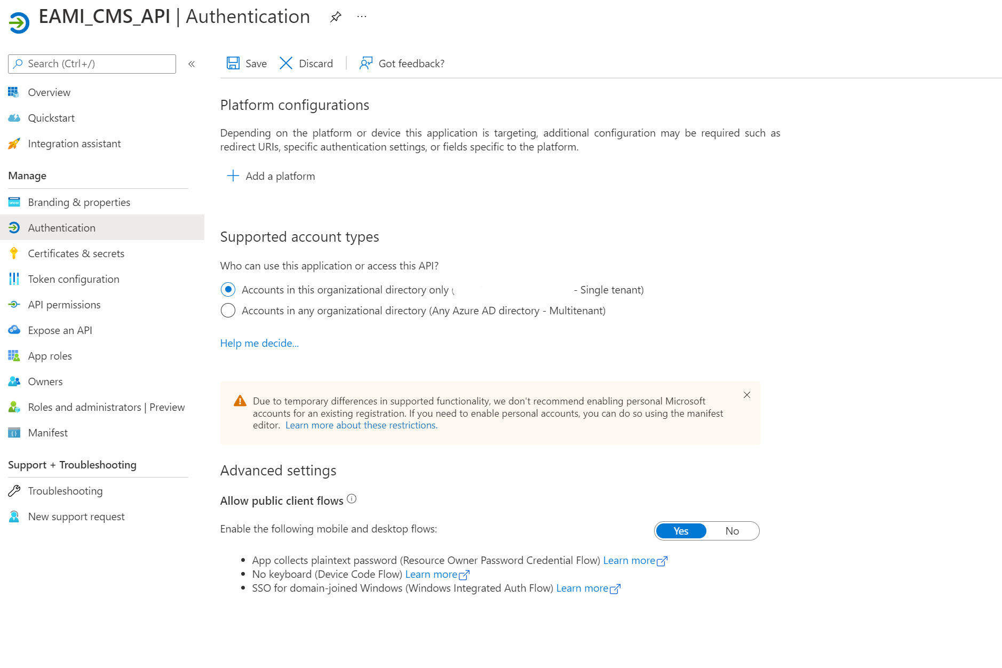Open API permissions settings
The width and height of the screenshot is (1002, 668).
click(64, 304)
